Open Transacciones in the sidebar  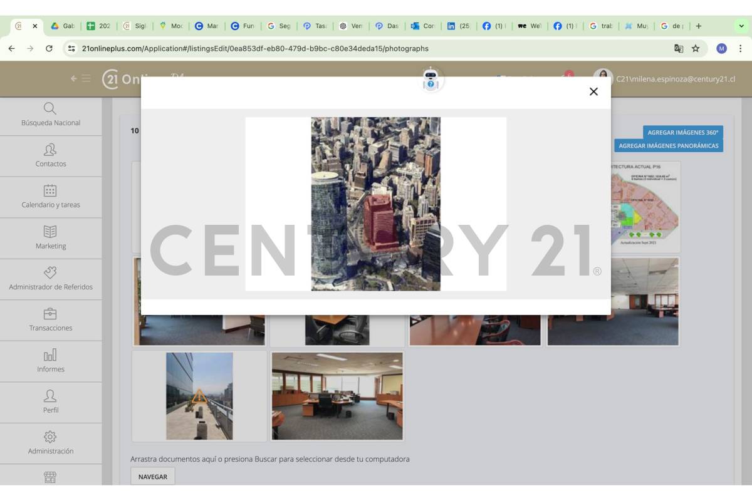(51, 320)
